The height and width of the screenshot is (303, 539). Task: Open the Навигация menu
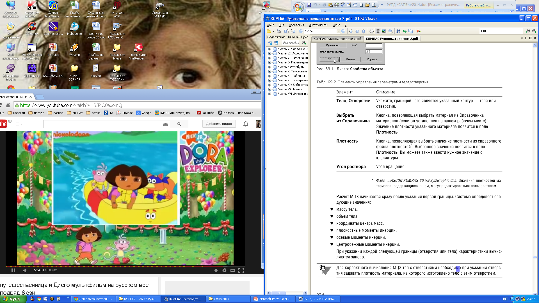tap(296, 25)
